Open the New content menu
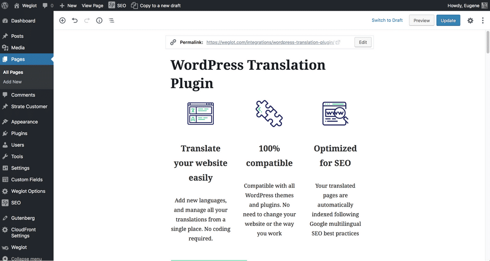The width and height of the screenshot is (490, 261). tap(68, 5)
